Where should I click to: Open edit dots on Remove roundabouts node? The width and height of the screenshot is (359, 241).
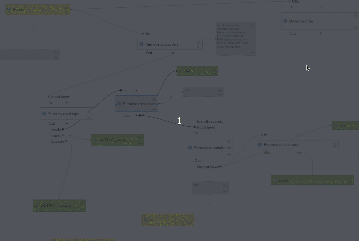click(229, 154)
